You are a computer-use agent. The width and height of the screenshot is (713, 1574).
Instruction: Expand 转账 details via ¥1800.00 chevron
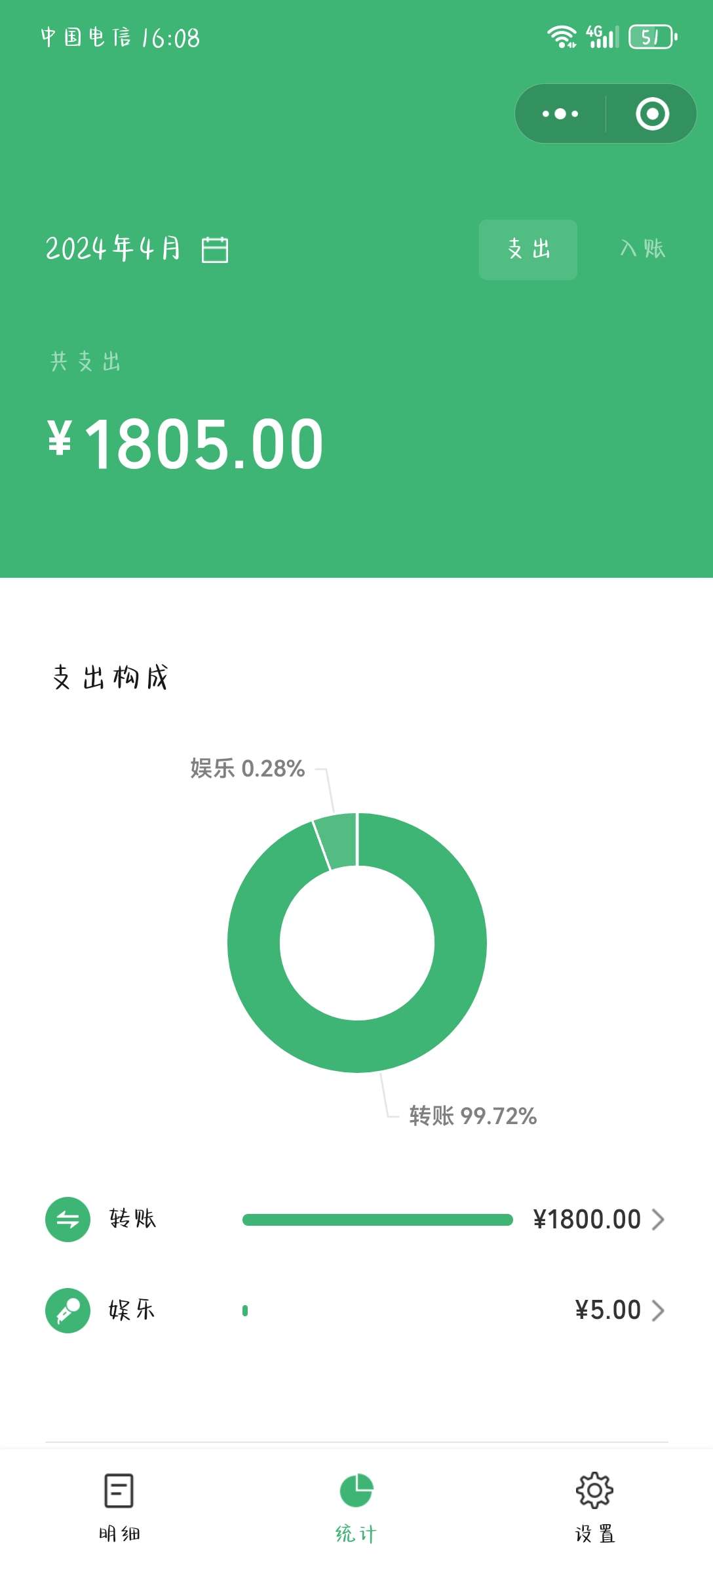point(658,1219)
